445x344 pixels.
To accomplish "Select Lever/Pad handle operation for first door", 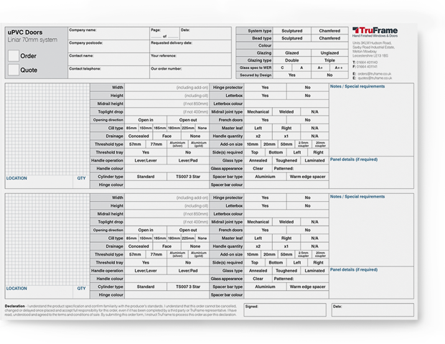I will point(188,160).
